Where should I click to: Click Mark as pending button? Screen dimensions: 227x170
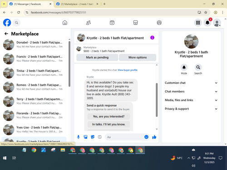[x=97, y=58]
